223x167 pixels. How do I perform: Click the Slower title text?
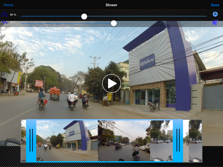click(111, 5)
